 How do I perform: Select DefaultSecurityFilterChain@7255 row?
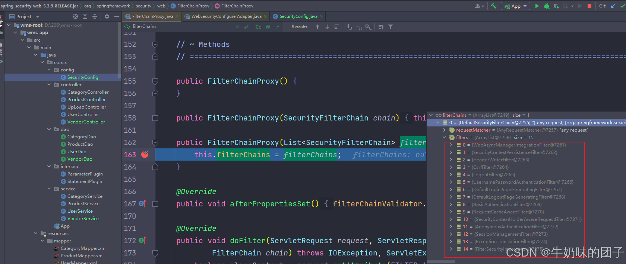(x=526, y=123)
